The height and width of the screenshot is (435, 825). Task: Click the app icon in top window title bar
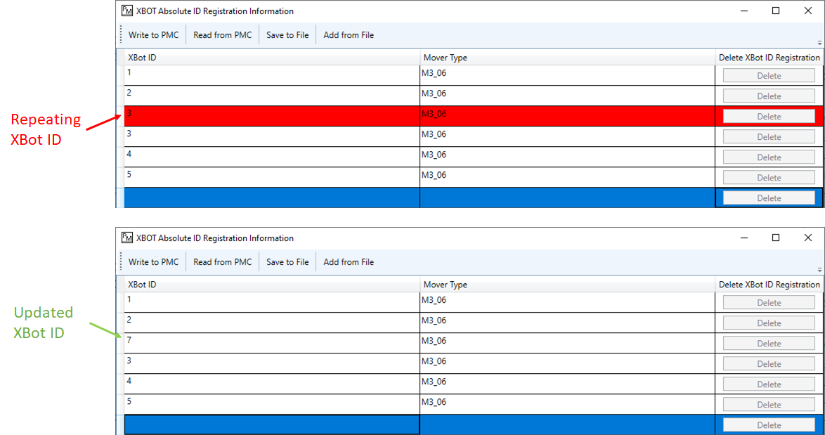coord(127,11)
